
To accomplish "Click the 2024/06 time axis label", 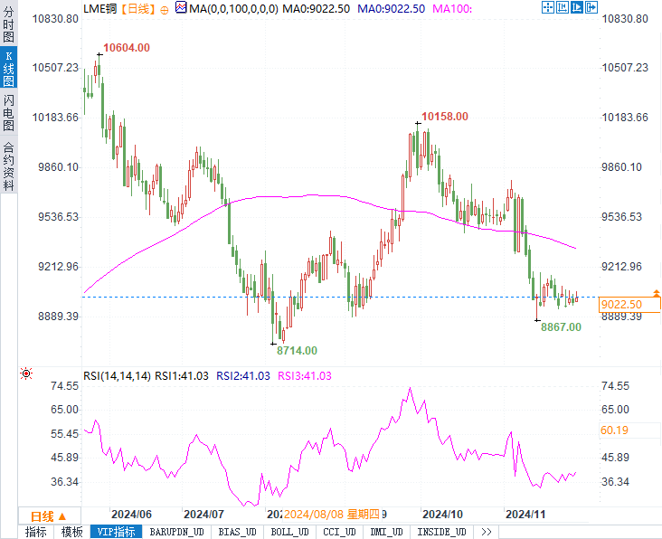I will tap(131, 514).
